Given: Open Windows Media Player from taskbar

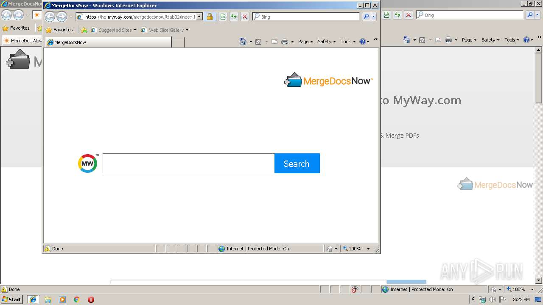Looking at the screenshot, I should click(62, 299).
